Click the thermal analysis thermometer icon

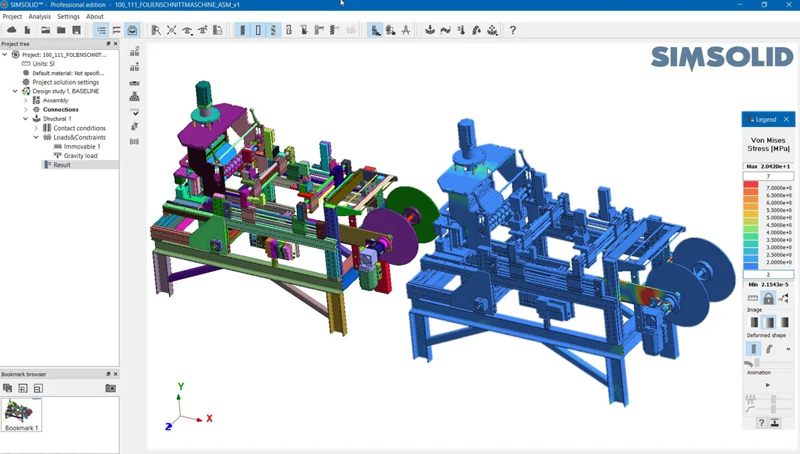click(x=462, y=30)
